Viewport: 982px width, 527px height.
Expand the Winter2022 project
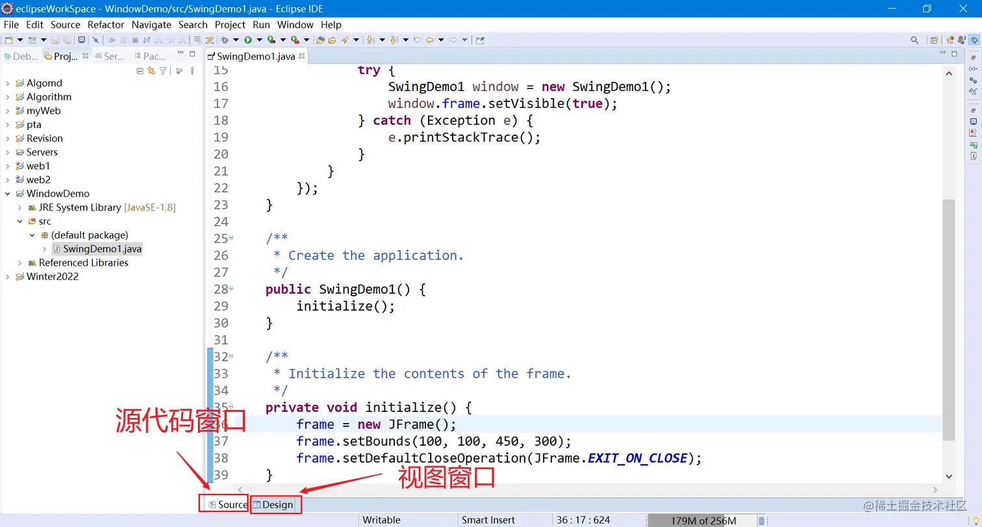pos(8,276)
